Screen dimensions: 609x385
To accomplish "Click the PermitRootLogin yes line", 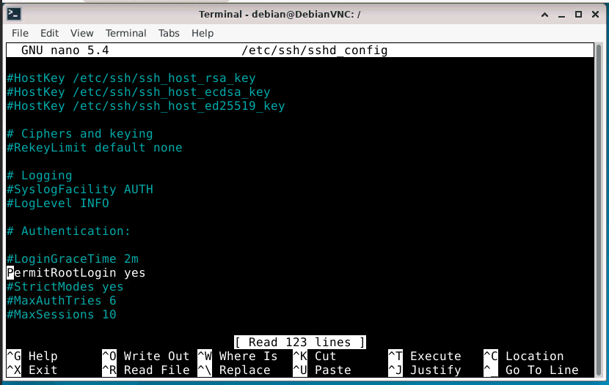I will (76, 273).
